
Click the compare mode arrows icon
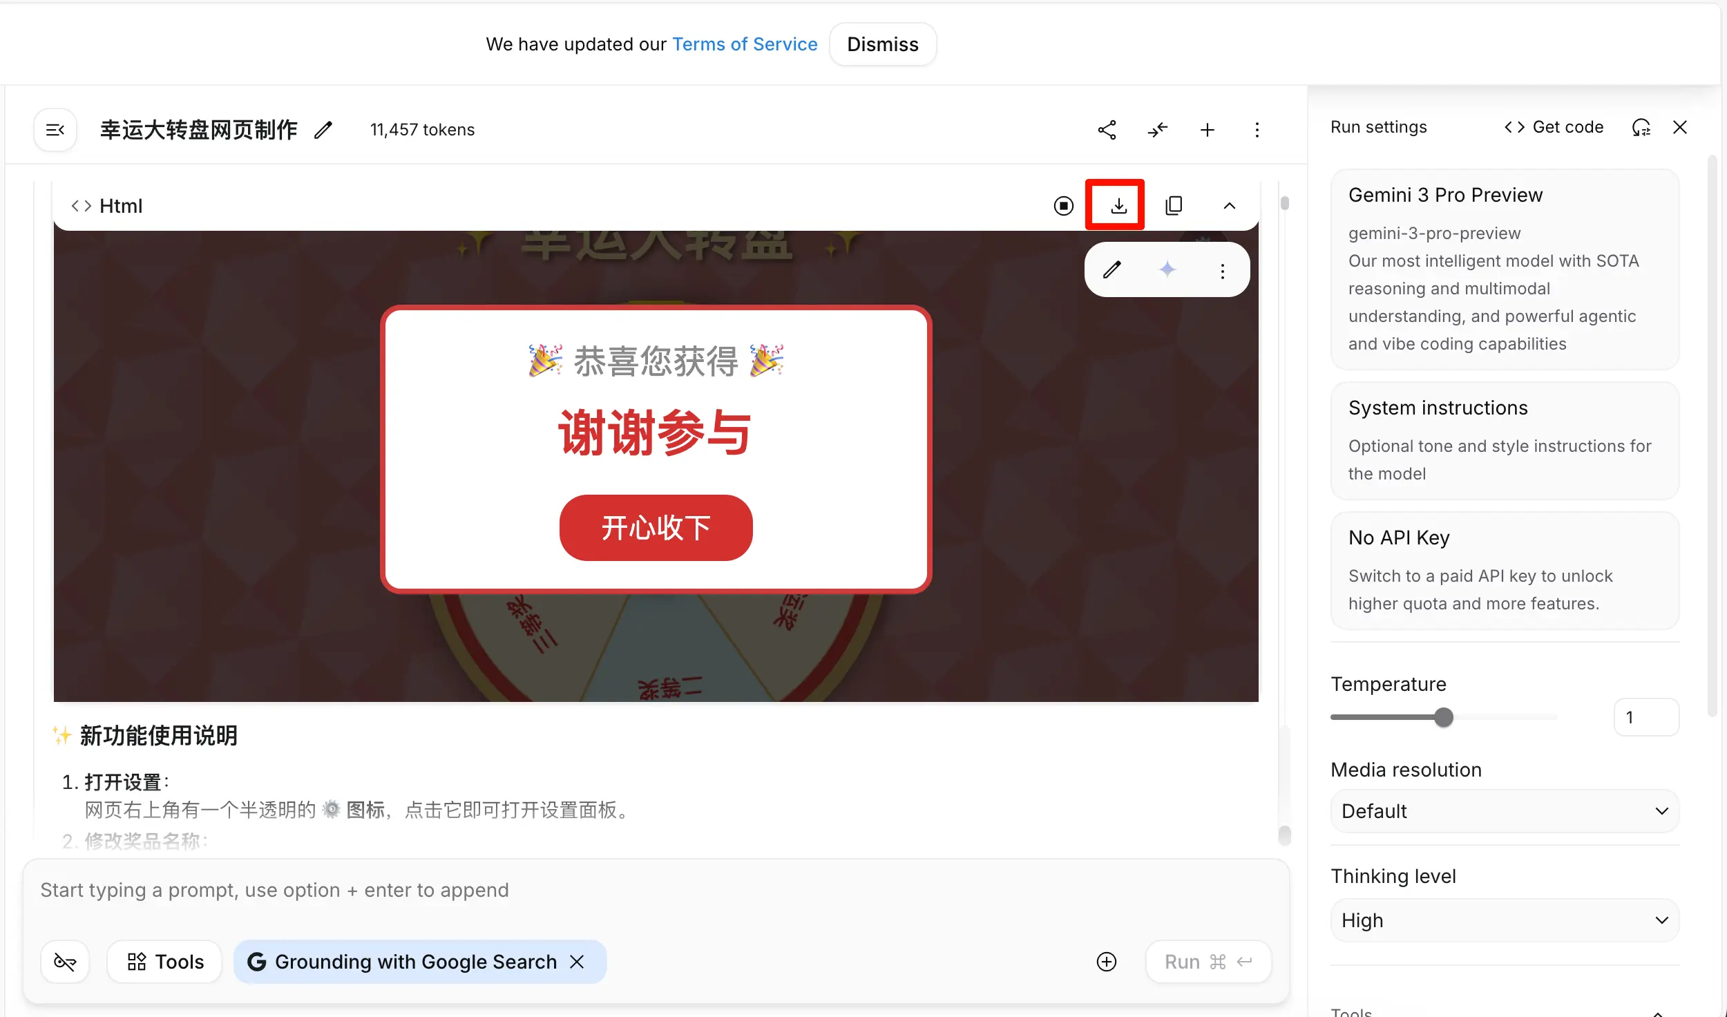(1157, 130)
